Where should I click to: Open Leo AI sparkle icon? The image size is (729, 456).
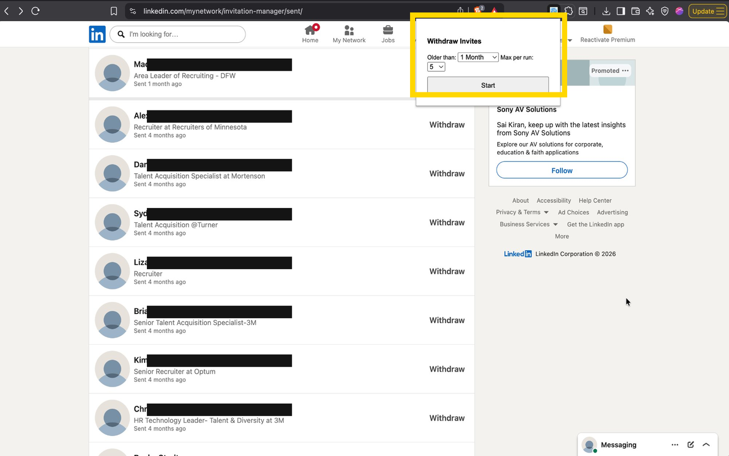click(650, 11)
